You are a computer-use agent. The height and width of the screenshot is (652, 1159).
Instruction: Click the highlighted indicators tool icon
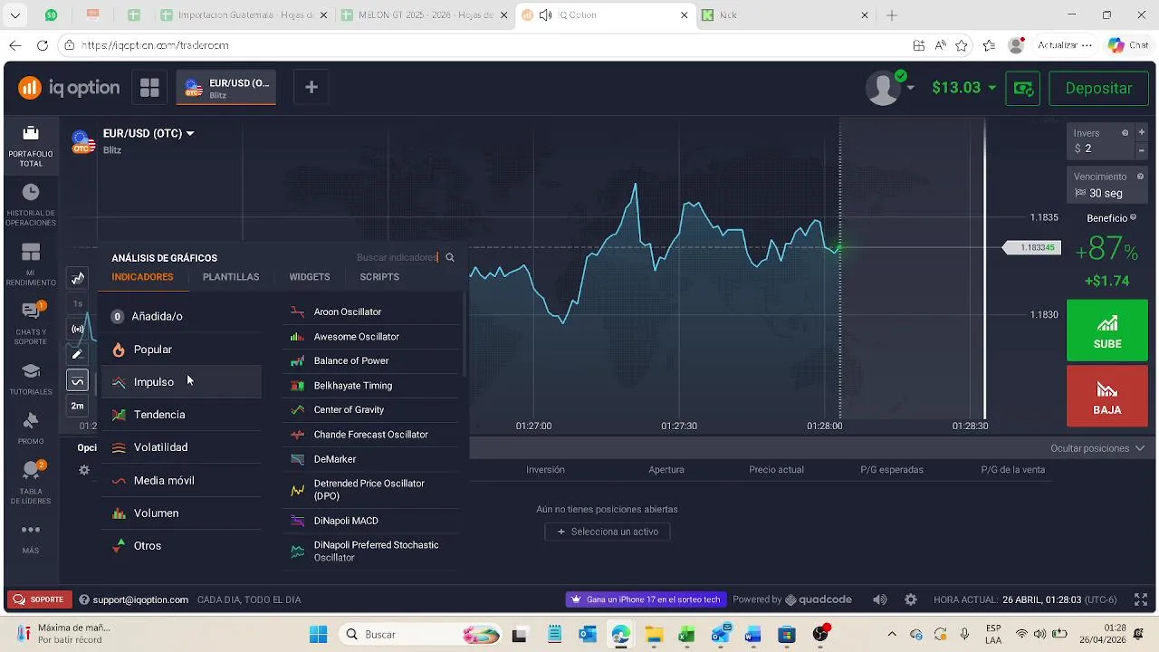pyautogui.click(x=78, y=381)
